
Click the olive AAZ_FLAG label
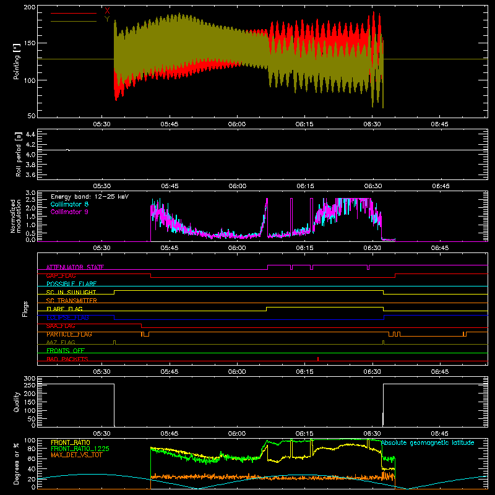coord(61,342)
